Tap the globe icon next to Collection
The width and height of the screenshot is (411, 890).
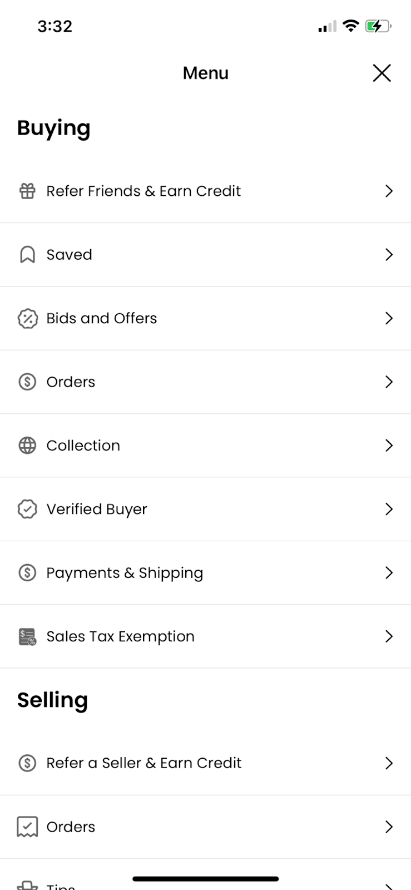point(27,446)
